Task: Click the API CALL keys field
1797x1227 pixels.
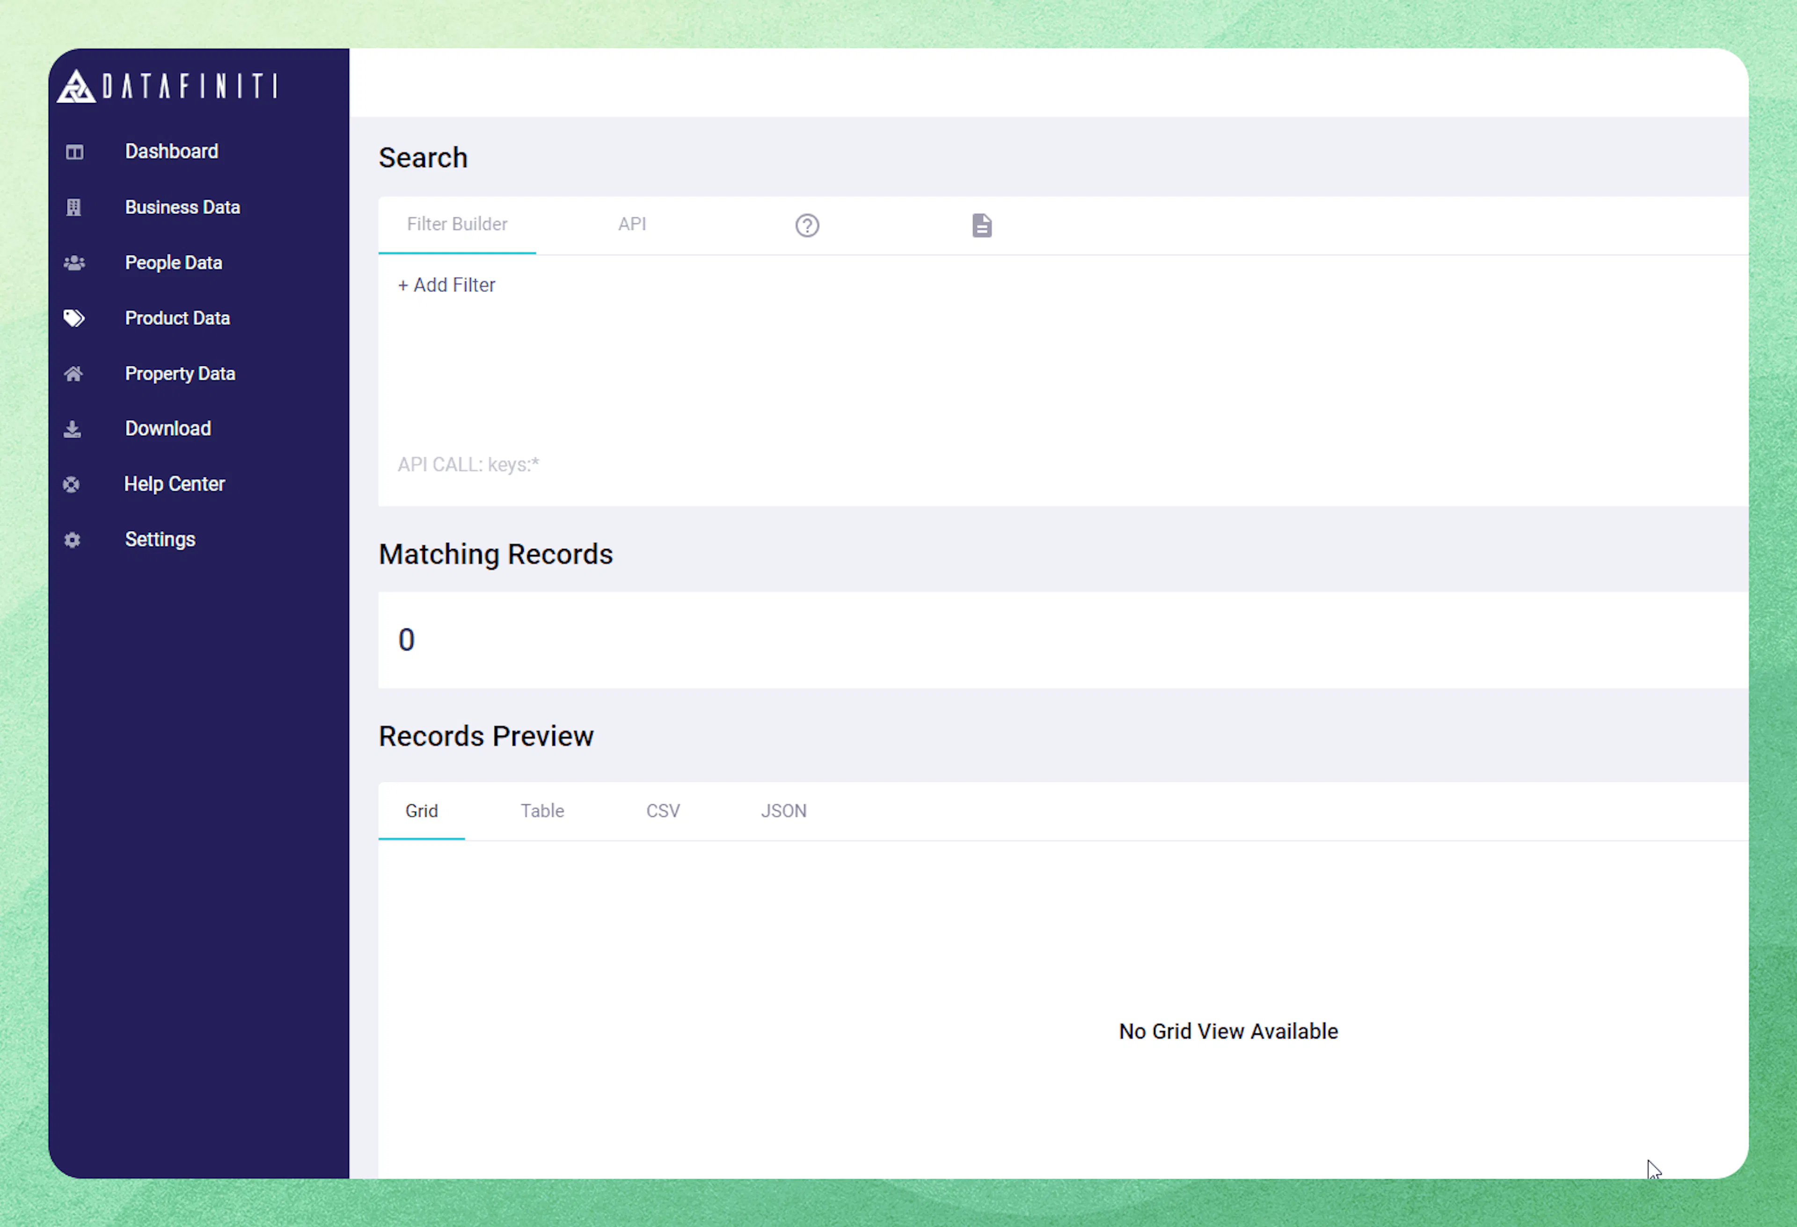Action: coord(468,464)
